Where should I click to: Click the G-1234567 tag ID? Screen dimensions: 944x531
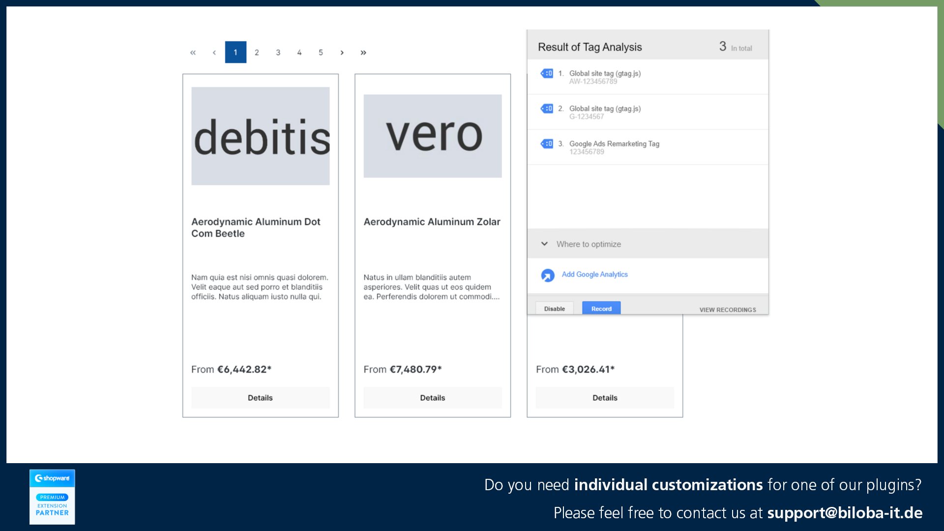pos(587,117)
